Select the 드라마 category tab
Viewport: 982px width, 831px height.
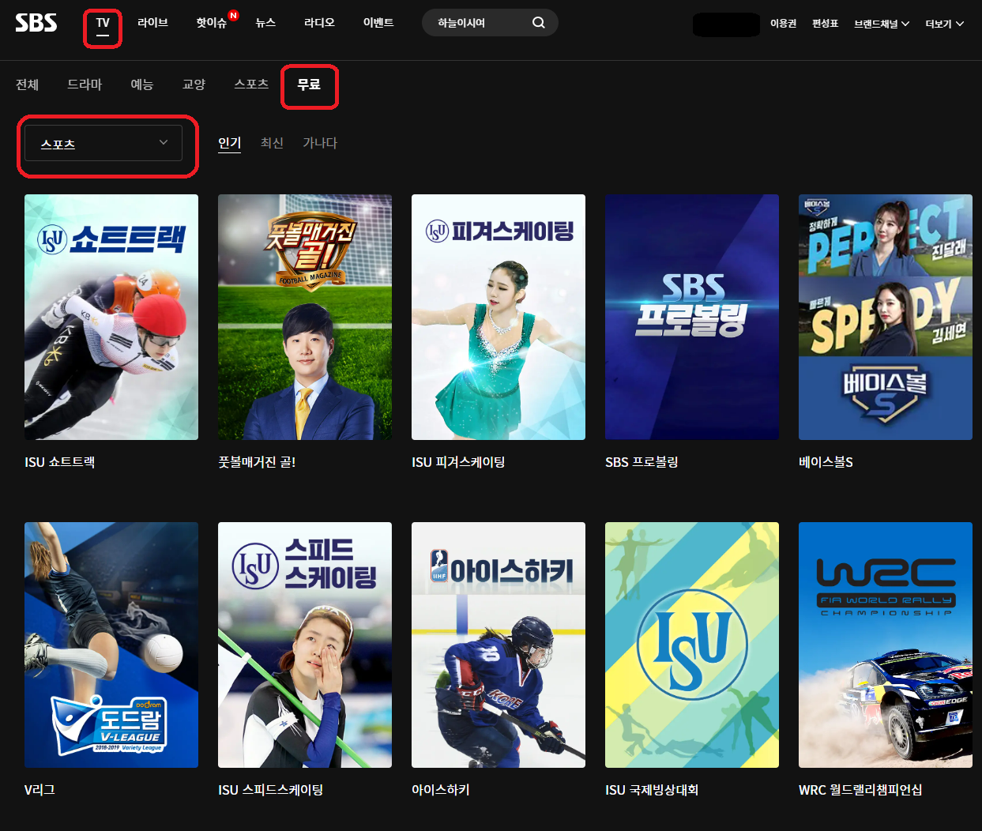pyautogui.click(x=85, y=85)
